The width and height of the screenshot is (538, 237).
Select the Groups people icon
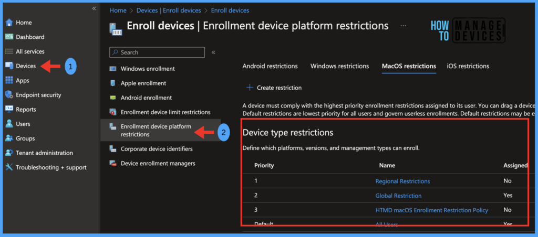pyautogui.click(x=9, y=138)
